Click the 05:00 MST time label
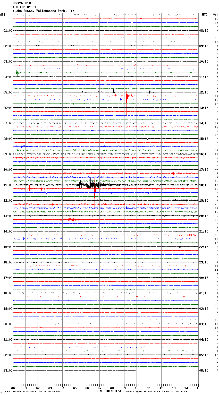The height and width of the screenshot is (395, 219). click(x=8, y=92)
